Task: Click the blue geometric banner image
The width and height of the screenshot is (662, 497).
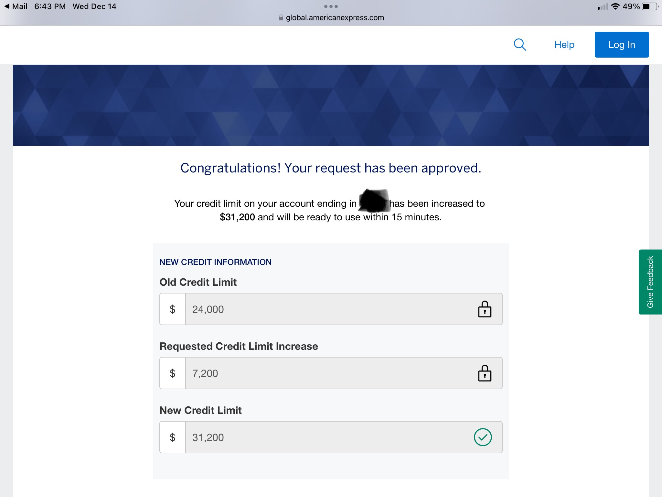Action: (331, 105)
